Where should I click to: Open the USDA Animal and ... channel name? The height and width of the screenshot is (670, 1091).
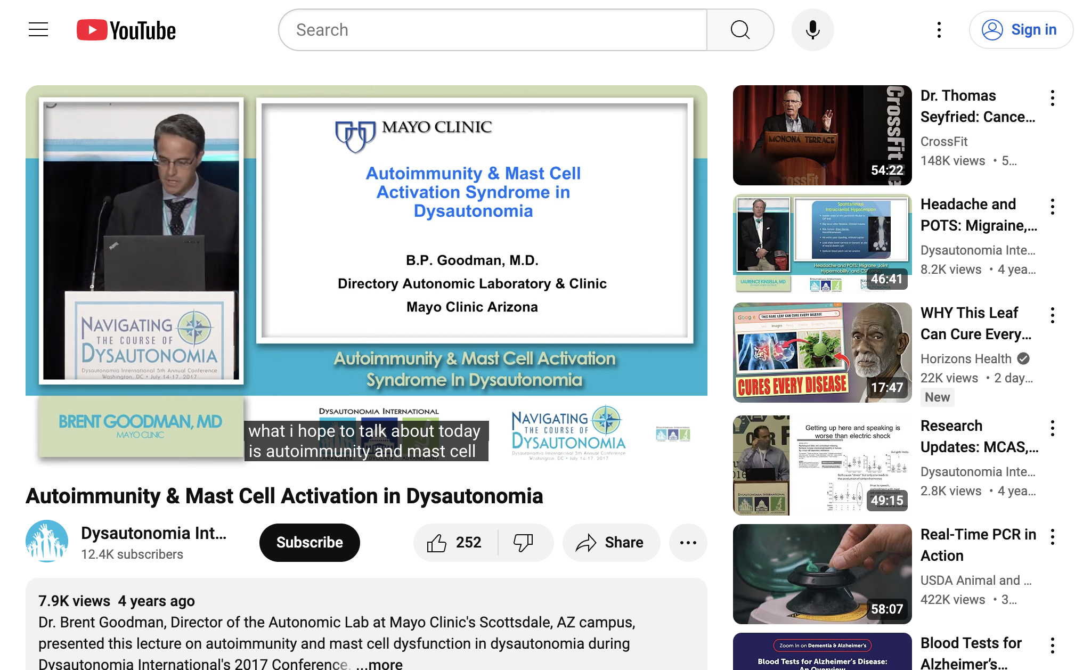976,581
